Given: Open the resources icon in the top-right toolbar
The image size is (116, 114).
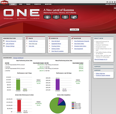Looking at the screenshot, I should click(107, 2).
